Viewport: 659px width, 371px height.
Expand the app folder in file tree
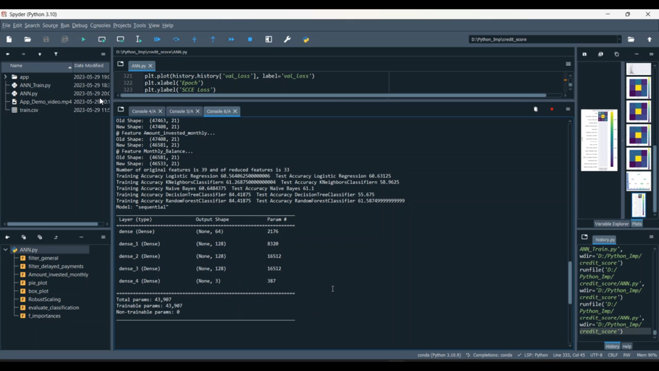tap(5, 77)
